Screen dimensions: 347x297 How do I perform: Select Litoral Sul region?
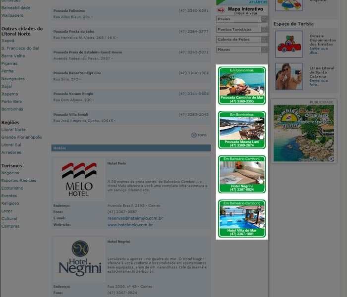[x=11, y=145]
